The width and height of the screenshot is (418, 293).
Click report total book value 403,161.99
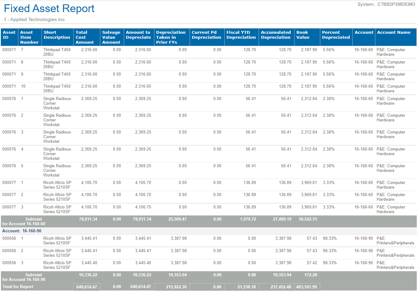tap(306, 287)
